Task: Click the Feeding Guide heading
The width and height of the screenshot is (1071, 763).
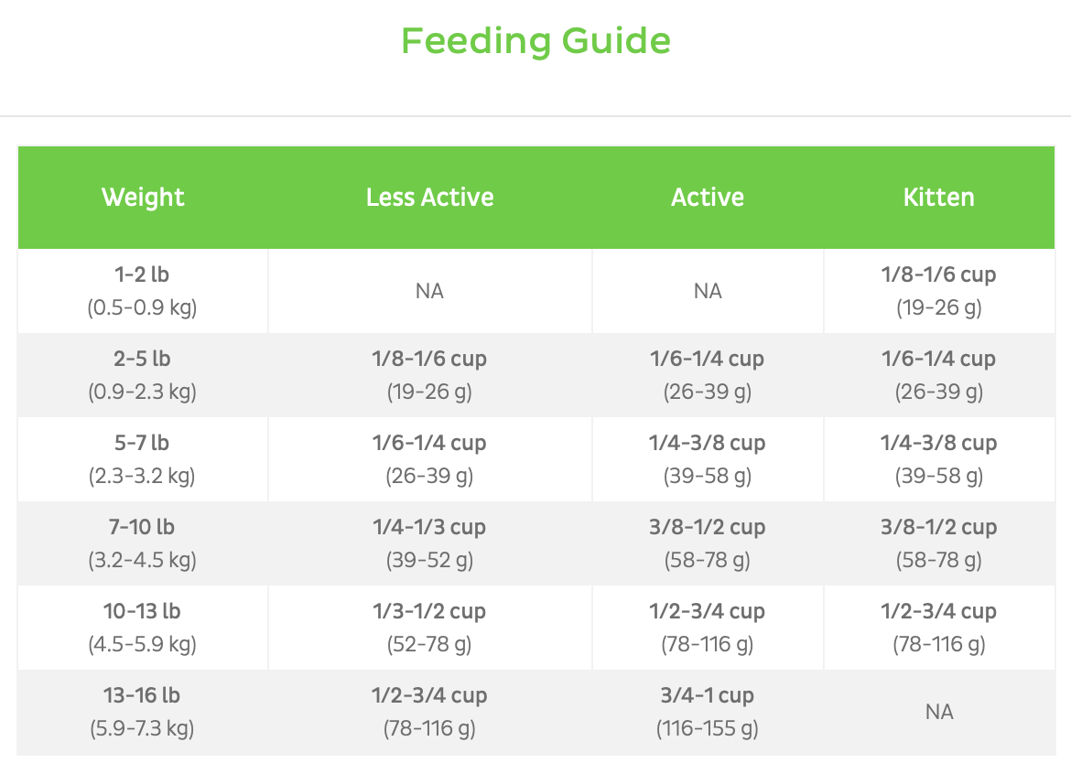Action: (x=535, y=41)
